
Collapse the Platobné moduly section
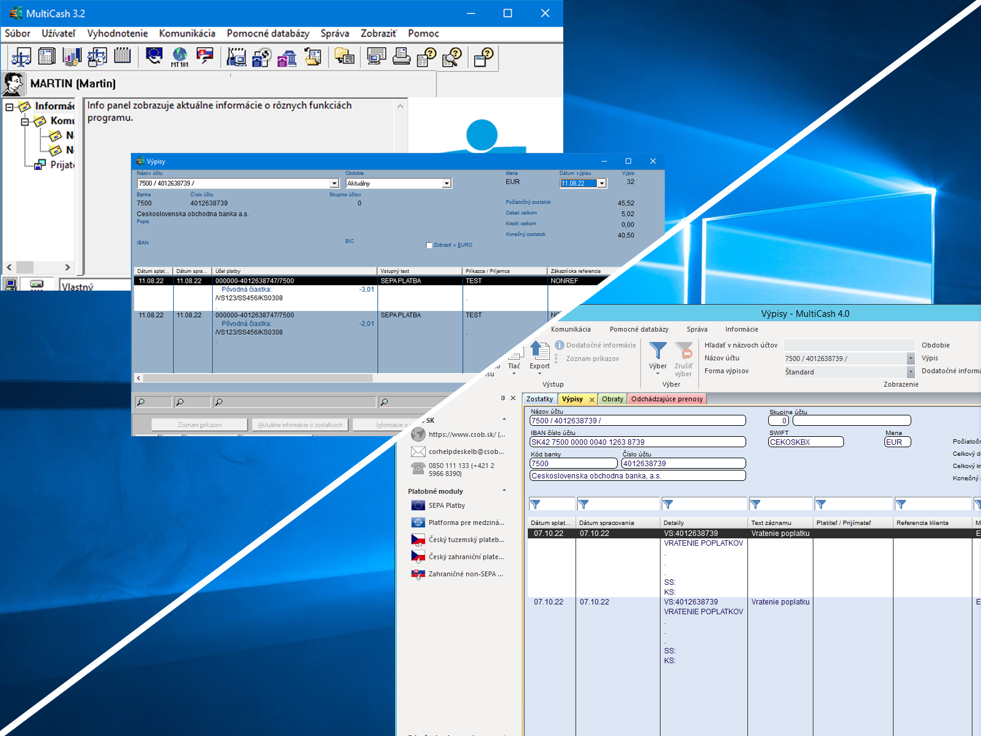(504, 491)
